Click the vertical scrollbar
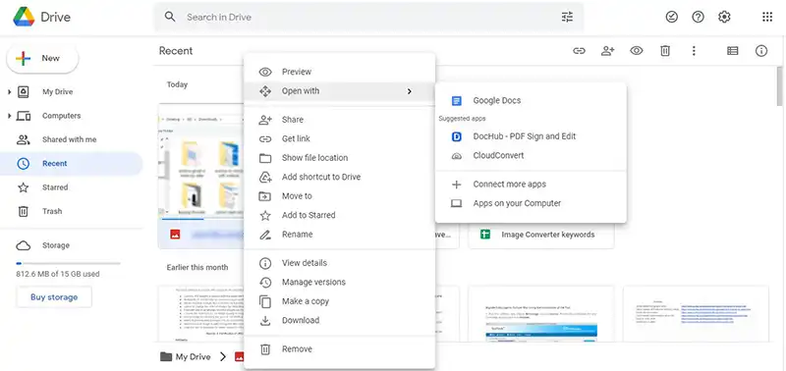Screen dimensions: 786x371 [779, 86]
